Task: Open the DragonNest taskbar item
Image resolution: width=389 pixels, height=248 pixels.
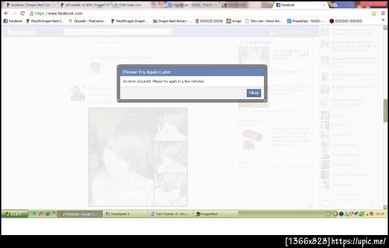Action: point(215,214)
